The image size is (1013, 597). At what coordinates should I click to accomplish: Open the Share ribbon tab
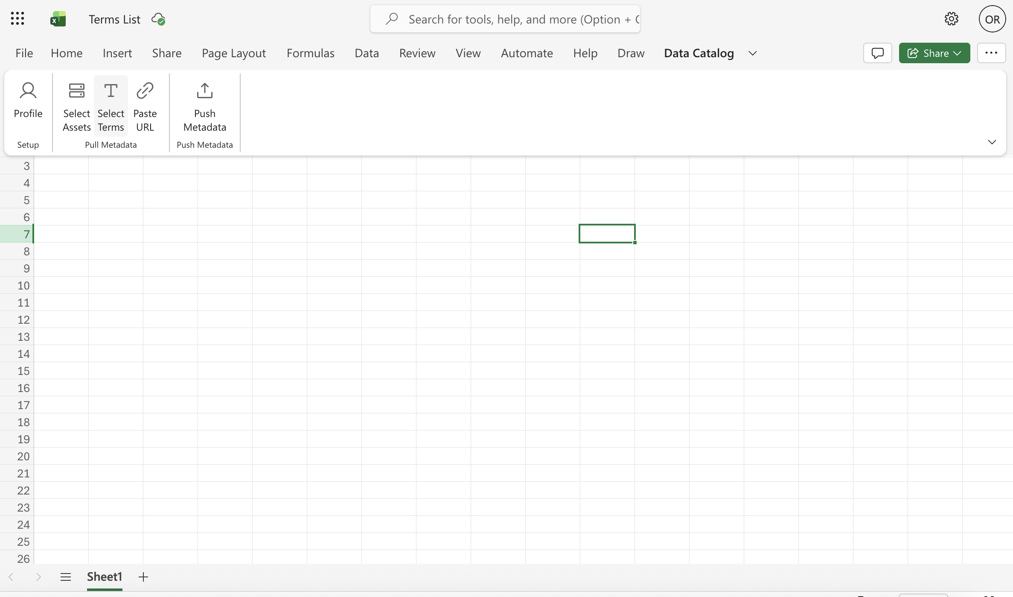(167, 53)
